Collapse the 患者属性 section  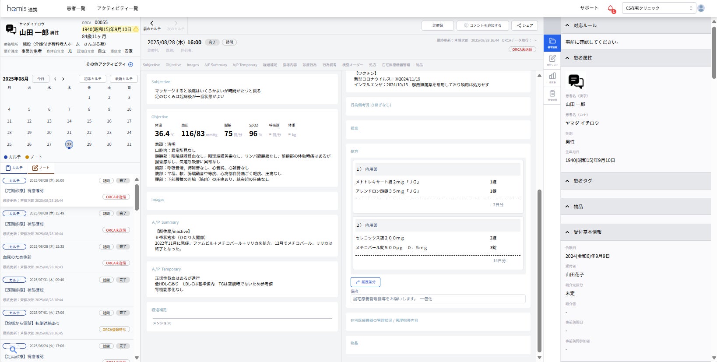[x=567, y=58]
